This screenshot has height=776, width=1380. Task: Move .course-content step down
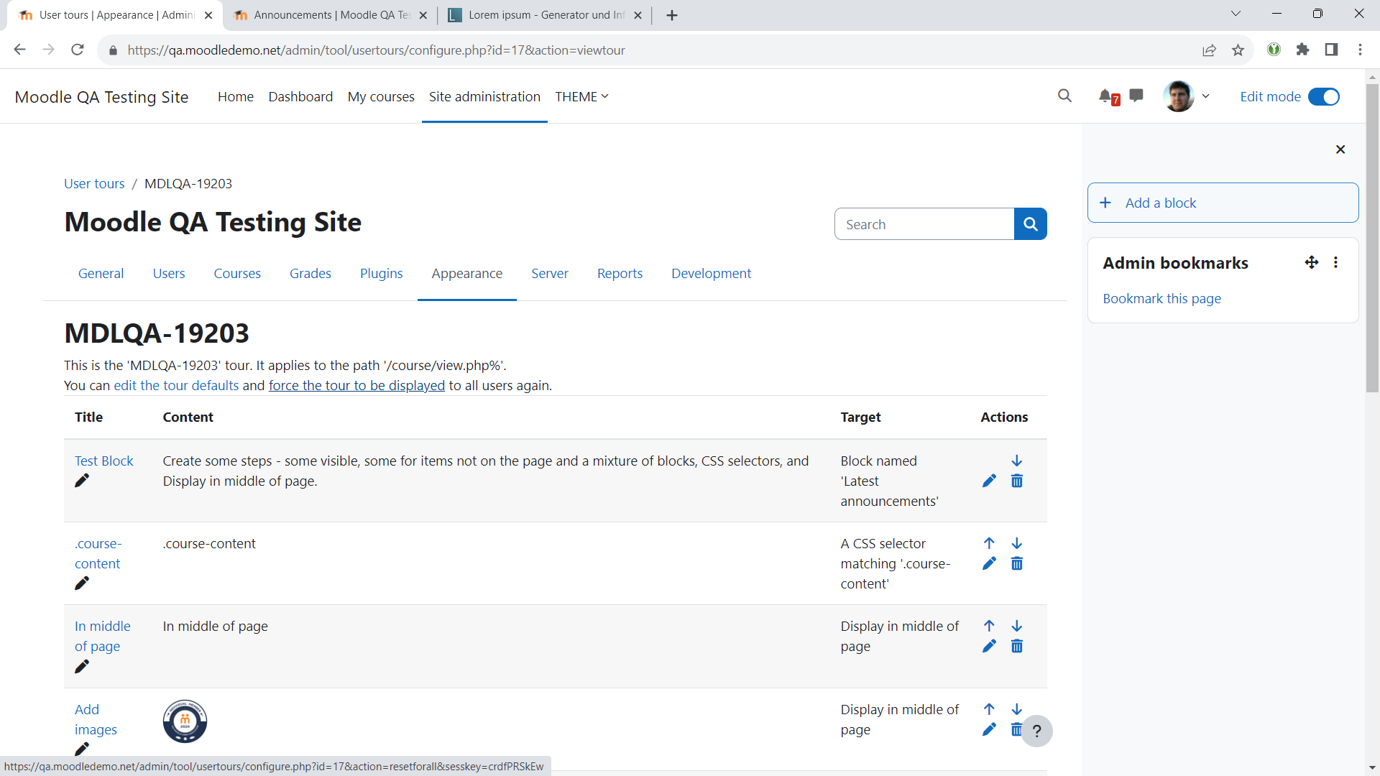point(1016,543)
